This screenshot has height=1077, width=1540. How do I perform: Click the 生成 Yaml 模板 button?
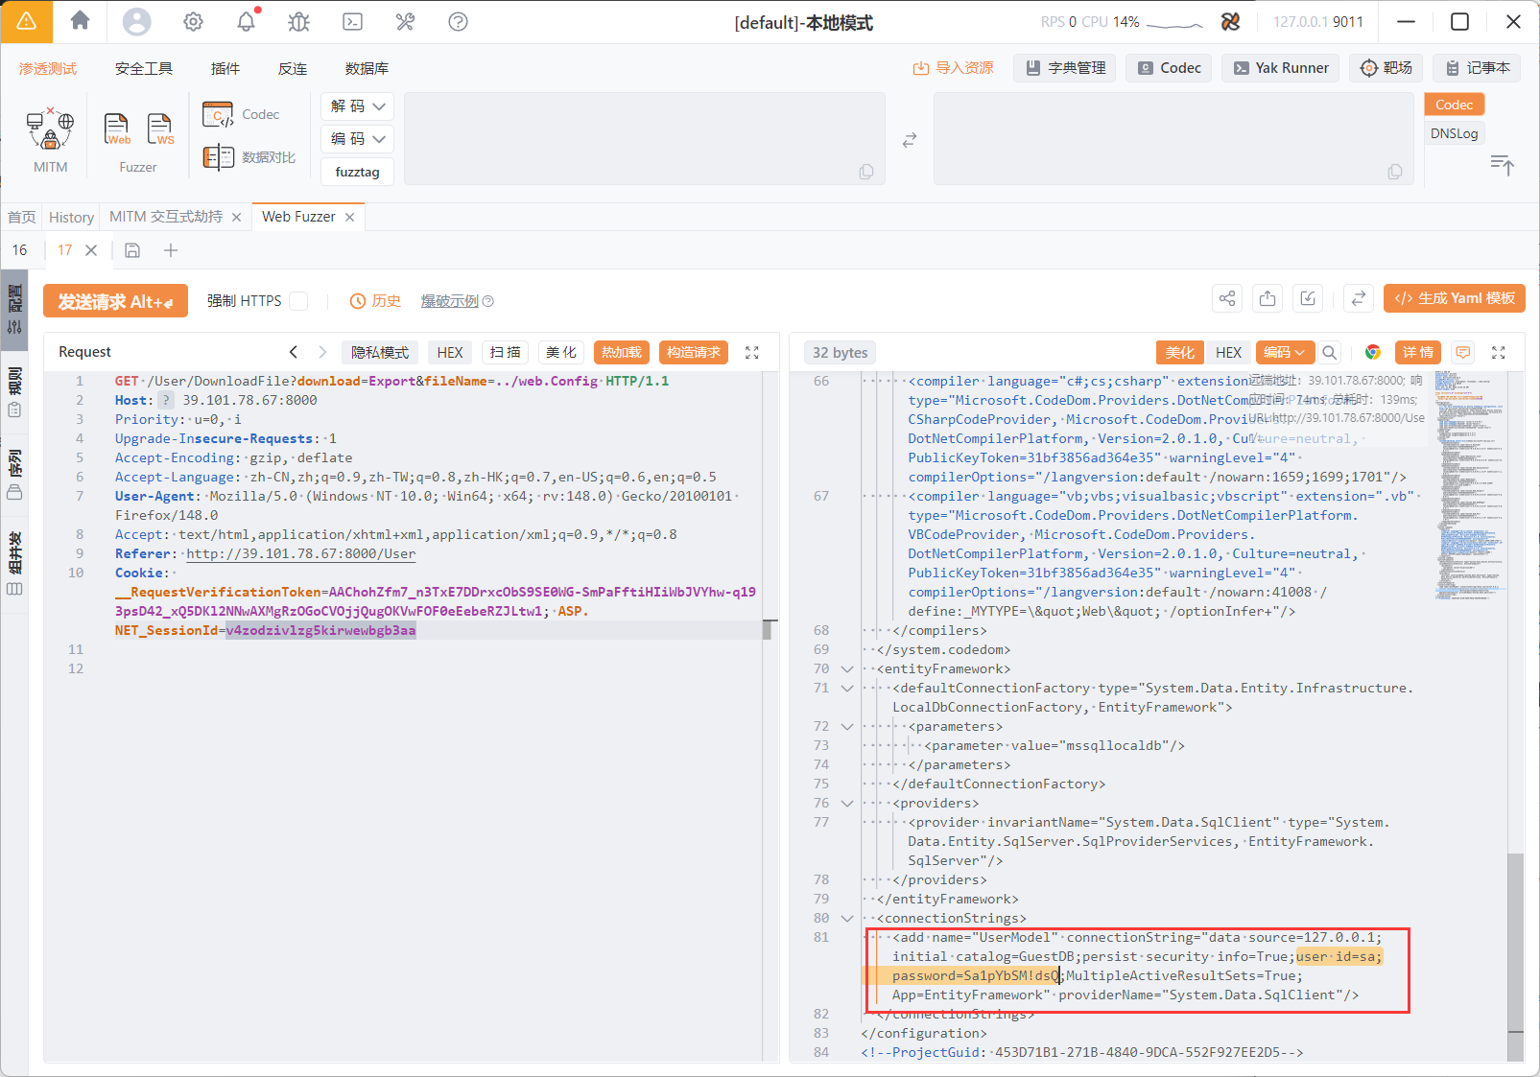pos(1454,298)
